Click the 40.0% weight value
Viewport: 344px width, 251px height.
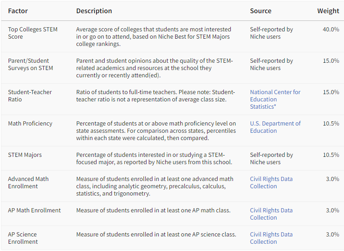click(331, 30)
